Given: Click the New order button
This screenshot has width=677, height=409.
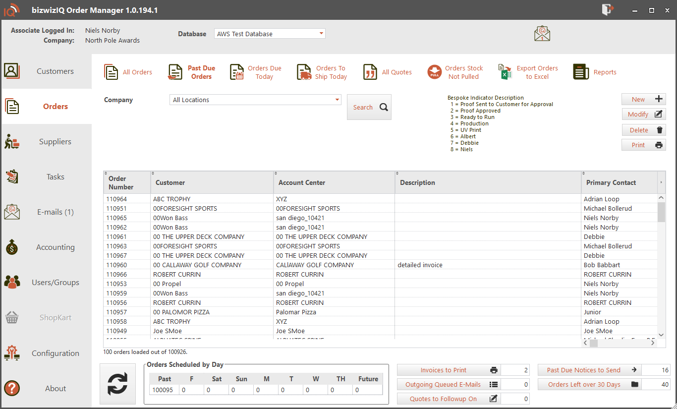Looking at the screenshot, I should coord(643,99).
